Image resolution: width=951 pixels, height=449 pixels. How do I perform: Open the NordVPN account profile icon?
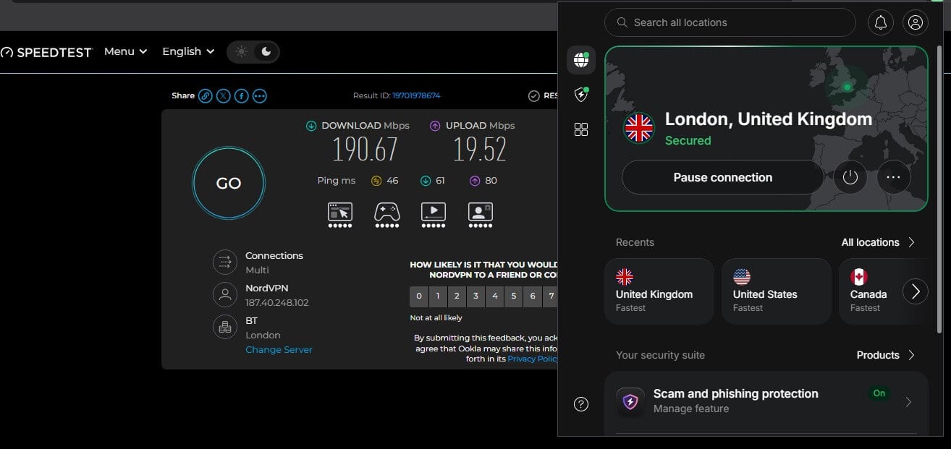pos(916,22)
